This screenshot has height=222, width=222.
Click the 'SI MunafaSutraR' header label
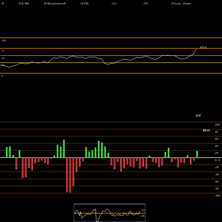coord(55,4)
